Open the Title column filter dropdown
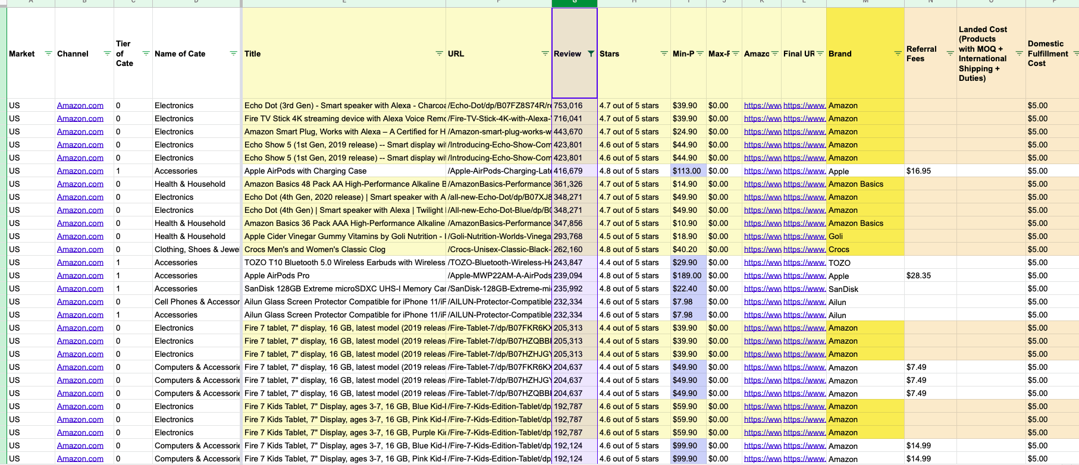This screenshot has height=465, width=1079. click(440, 54)
